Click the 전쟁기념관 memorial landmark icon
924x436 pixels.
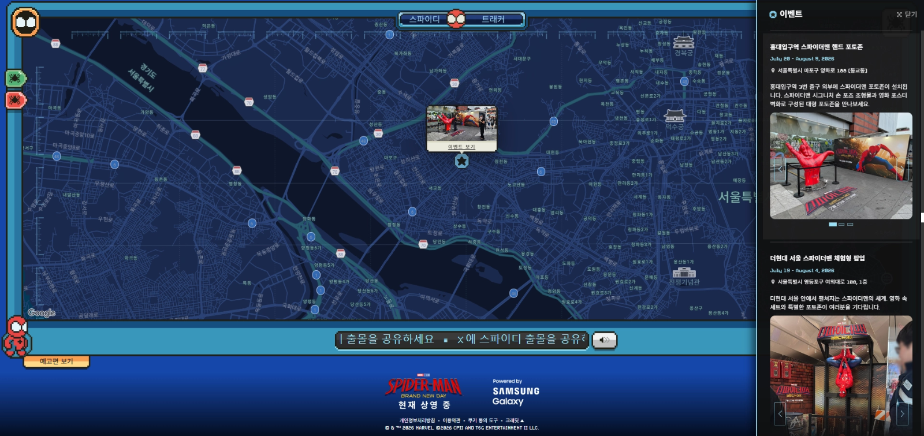pyautogui.click(x=684, y=272)
